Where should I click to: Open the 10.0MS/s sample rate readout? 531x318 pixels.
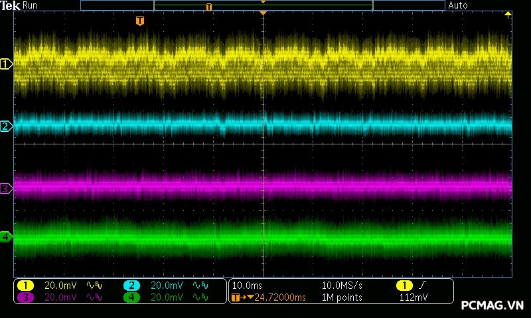[x=341, y=286]
